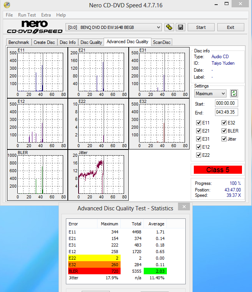
Task: Open the Run Test menu
Action: pos(27,15)
